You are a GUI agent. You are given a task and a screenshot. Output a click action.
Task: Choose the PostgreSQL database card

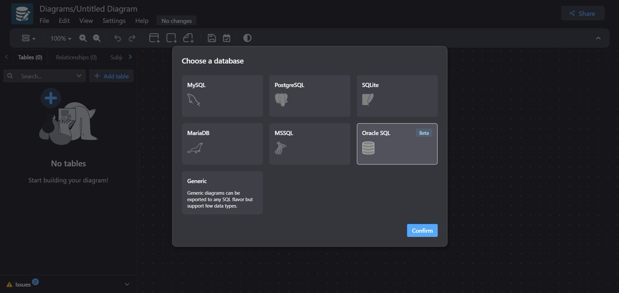tap(309, 96)
